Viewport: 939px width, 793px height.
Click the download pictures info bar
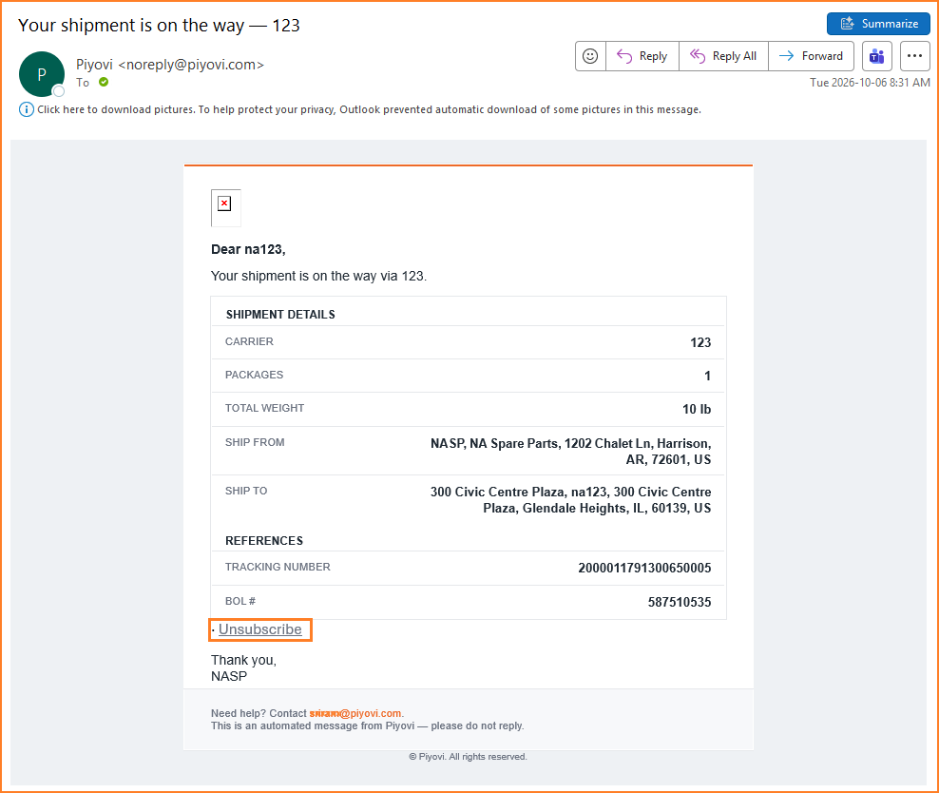[369, 109]
